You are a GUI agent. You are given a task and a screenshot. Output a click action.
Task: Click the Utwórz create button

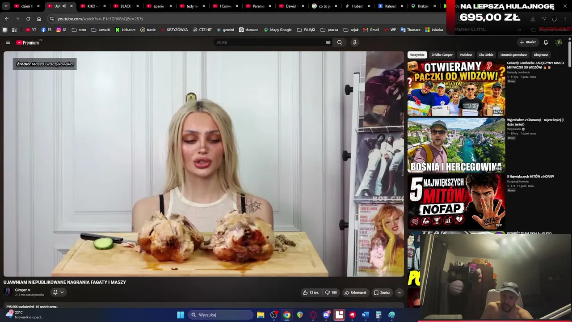528,42
